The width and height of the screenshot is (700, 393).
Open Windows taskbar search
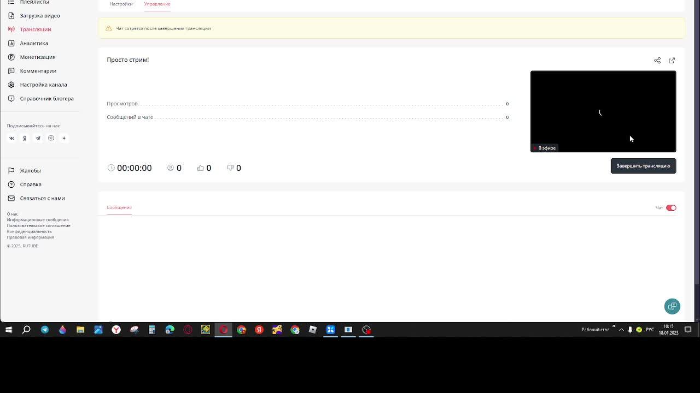tap(26, 330)
